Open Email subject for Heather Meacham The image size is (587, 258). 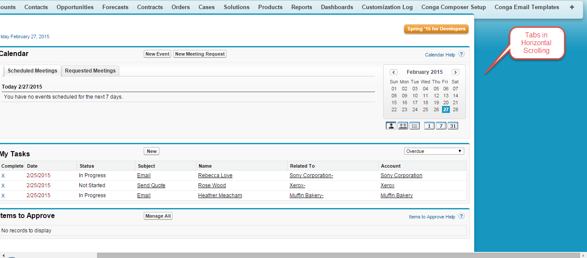coord(144,195)
